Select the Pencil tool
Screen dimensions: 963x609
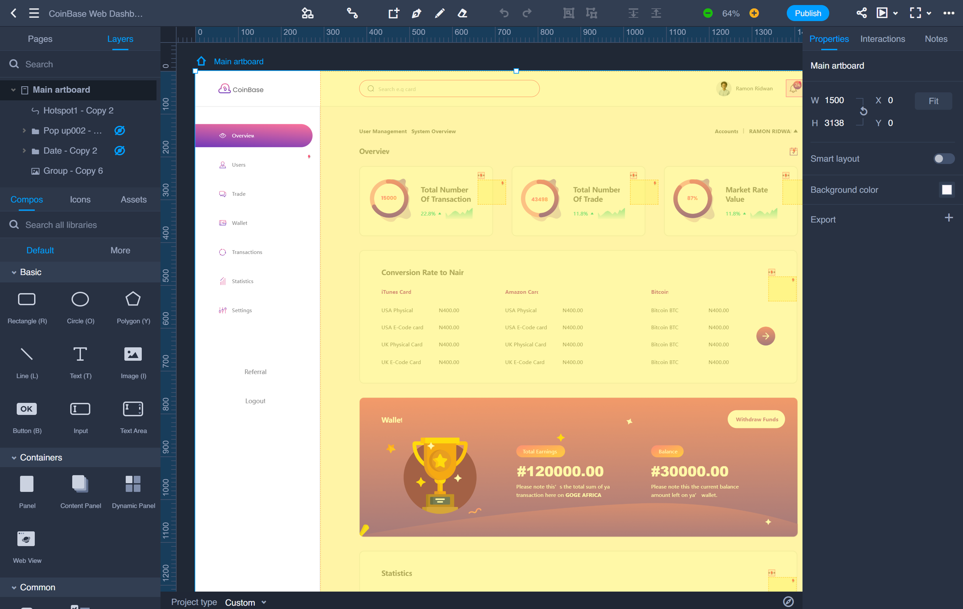click(x=439, y=13)
